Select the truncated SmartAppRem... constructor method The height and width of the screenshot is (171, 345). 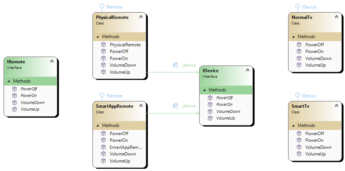(x=125, y=147)
